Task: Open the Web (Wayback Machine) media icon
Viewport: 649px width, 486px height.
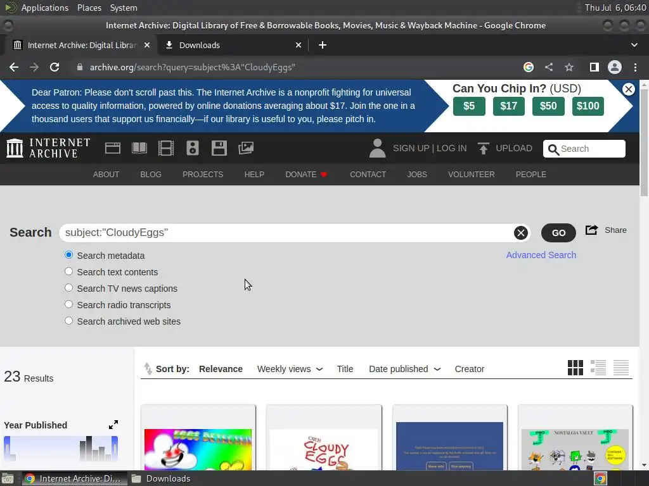Action: [113, 148]
